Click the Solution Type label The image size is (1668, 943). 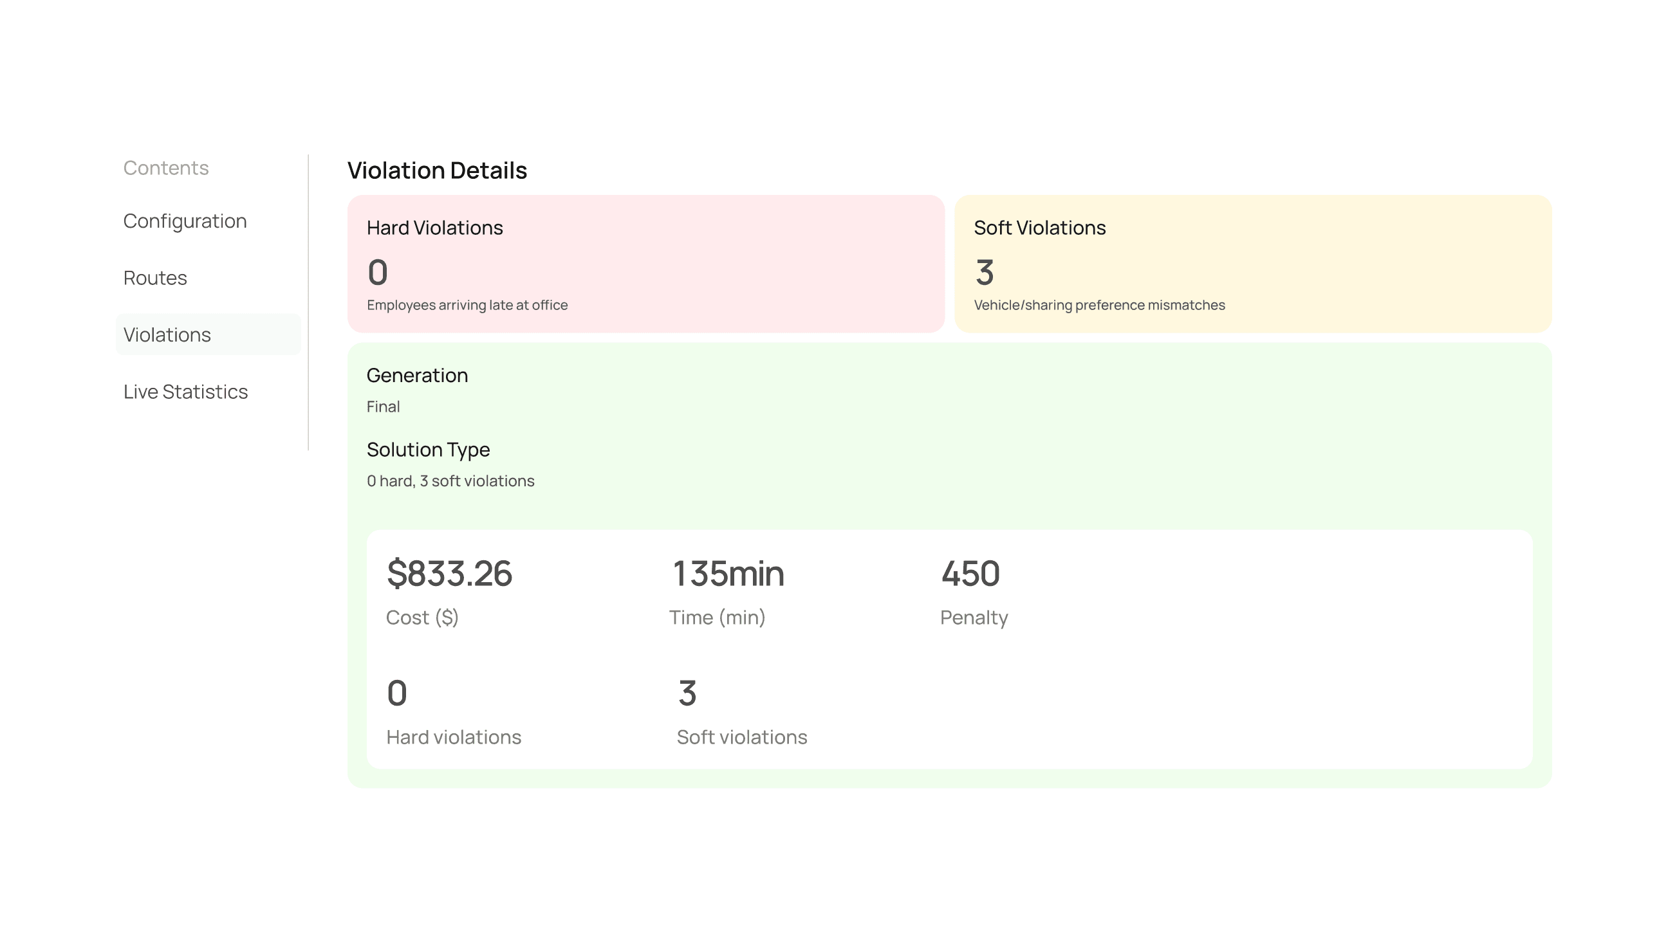tap(427, 450)
